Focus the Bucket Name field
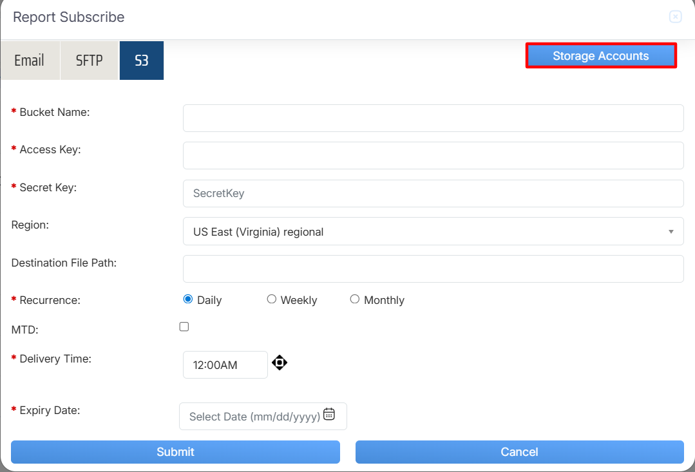 [x=433, y=118]
